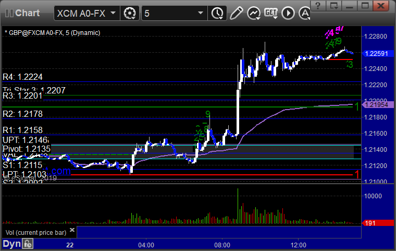Click the 08:00 time axis label

click(x=222, y=245)
